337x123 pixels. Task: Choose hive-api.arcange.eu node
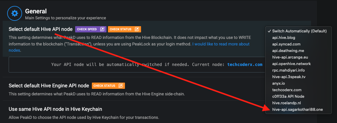289,57
